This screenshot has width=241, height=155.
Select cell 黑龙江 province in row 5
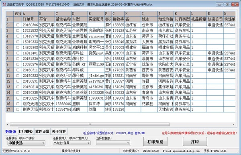133,42
